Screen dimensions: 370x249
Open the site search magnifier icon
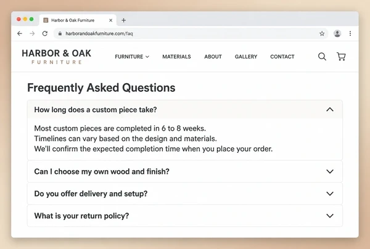322,57
